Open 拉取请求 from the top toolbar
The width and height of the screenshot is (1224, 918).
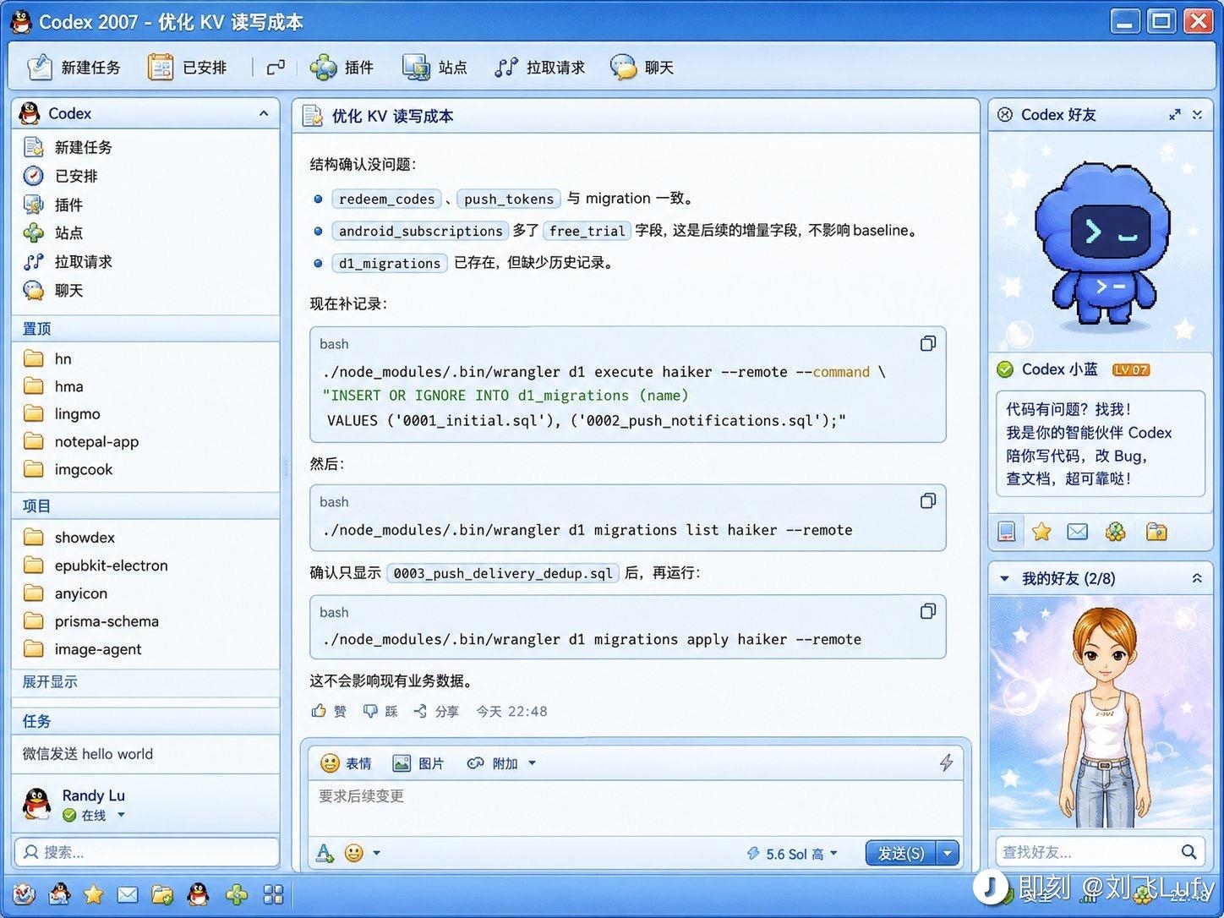540,68
